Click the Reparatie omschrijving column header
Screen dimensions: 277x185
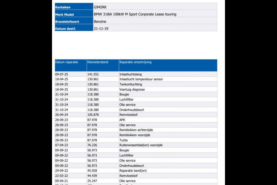[x=135, y=62]
